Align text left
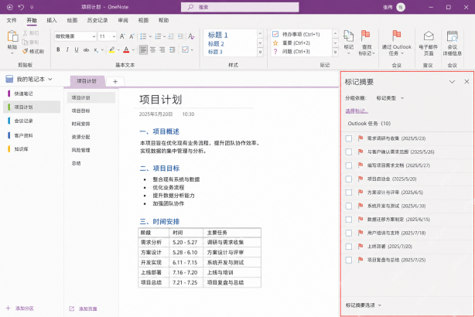The width and height of the screenshot is (475, 317). click(x=143, y=49)
